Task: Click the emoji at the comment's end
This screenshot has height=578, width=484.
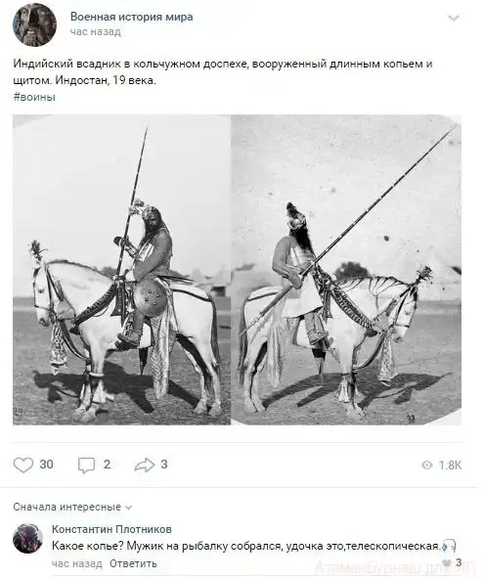Action: point(448,546)
